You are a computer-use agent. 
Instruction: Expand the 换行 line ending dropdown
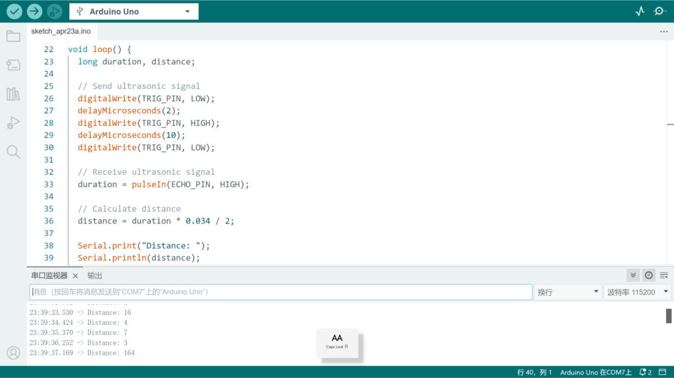coord(568,292)
